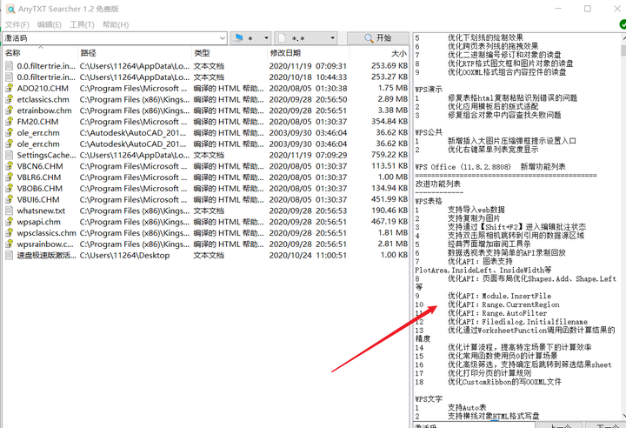
Task: Select the 0.0.filtertrie row dated 2020/10/18
Action: (x=206, y=77)
